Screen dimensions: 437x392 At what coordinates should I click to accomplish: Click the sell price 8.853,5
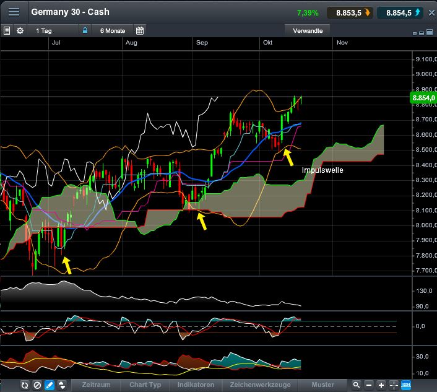tap(350, 13)
